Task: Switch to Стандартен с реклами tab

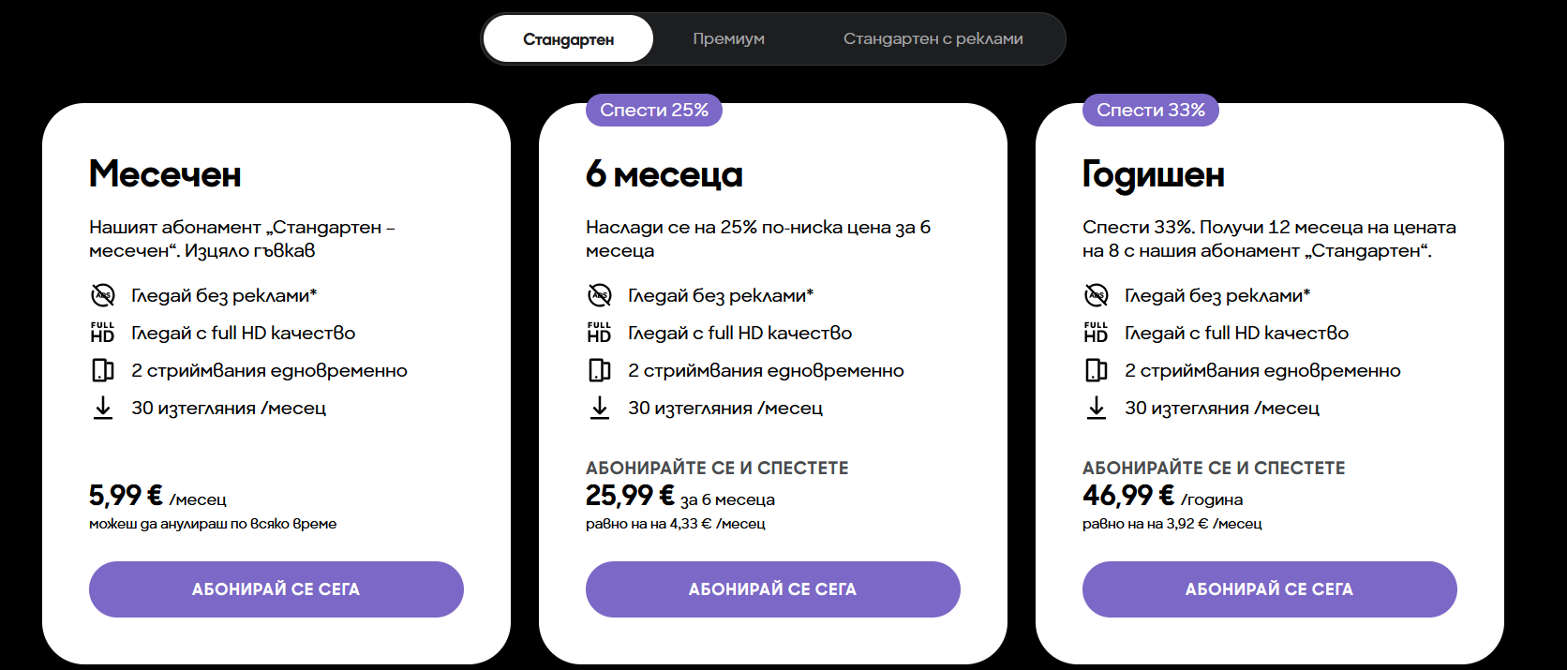Action: (933, 39)
